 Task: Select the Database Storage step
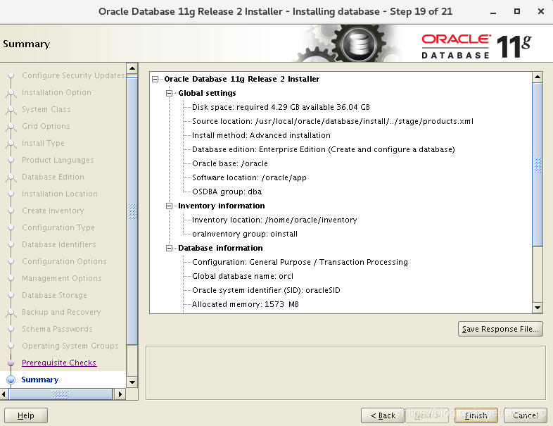click(x=54, y=295)
